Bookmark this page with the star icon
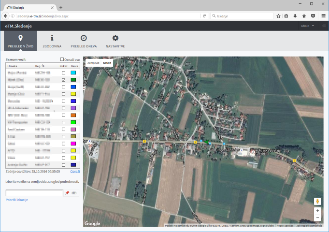The width and height of the screenshot is (329, 232). [x=278, y=16]
